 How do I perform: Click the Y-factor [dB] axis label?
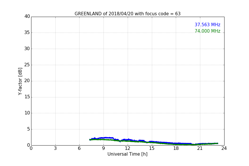coord(20,81)
